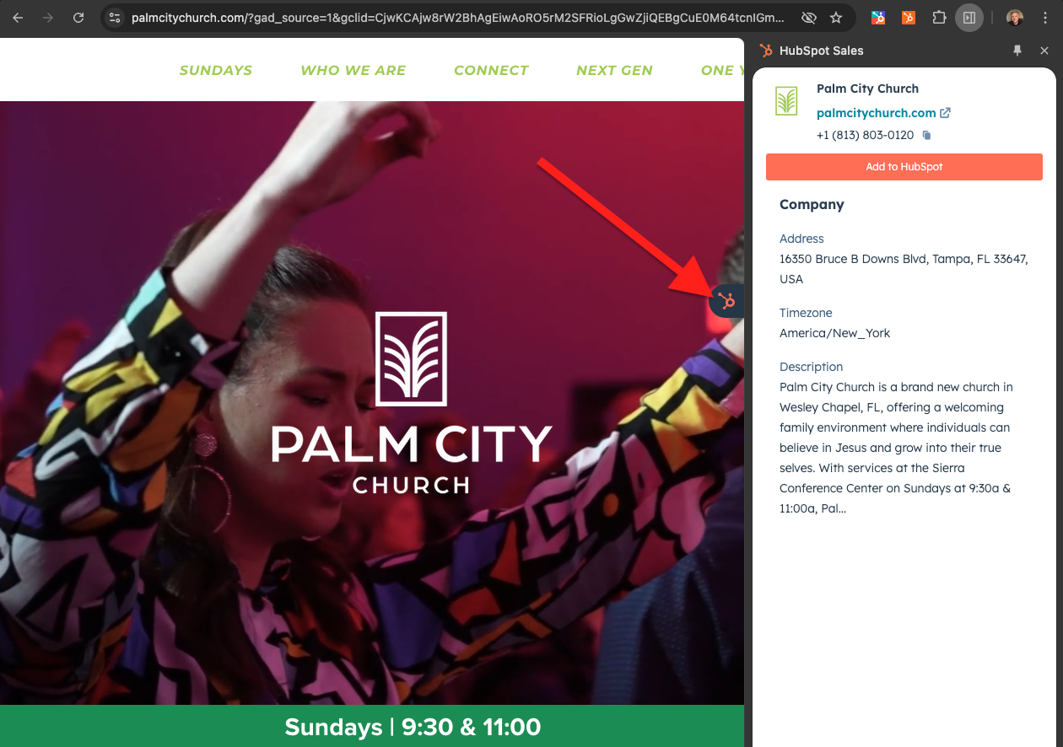
Task: Open the colorful extension icon in toolbar
Action: point(878,17)
